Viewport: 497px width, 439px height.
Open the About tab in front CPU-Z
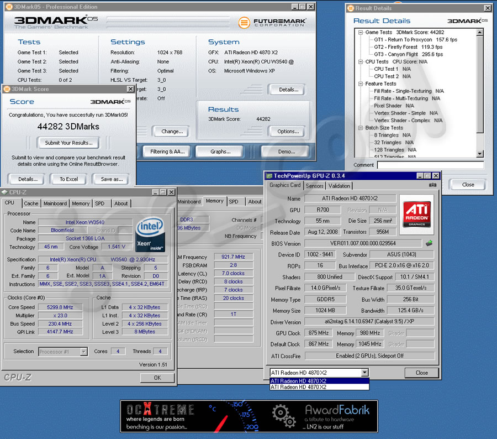click(x=121, y=203)
